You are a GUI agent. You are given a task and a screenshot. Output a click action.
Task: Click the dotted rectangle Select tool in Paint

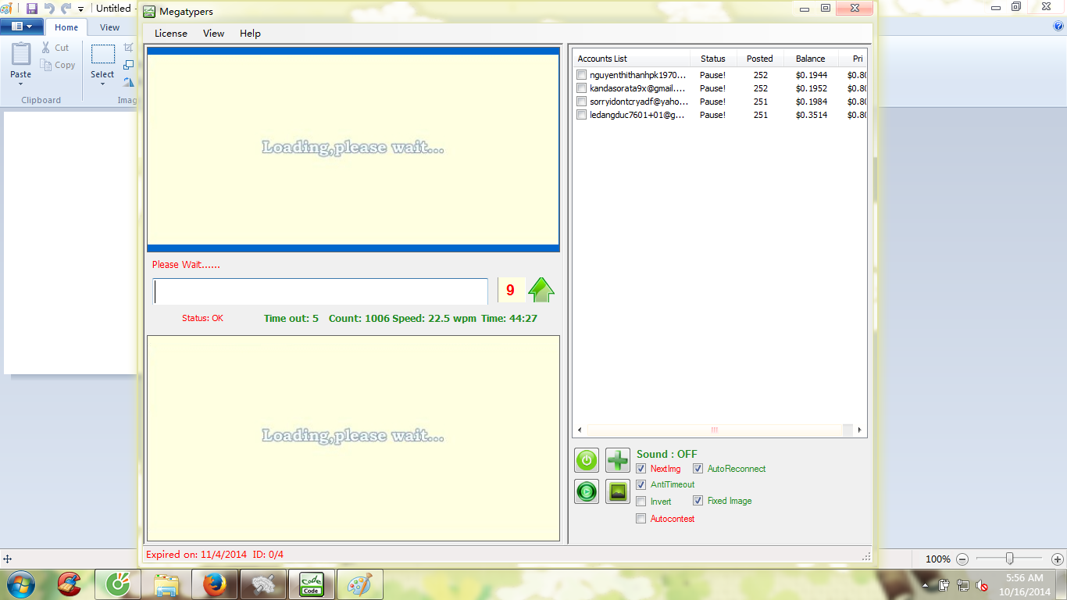(102, 54)
